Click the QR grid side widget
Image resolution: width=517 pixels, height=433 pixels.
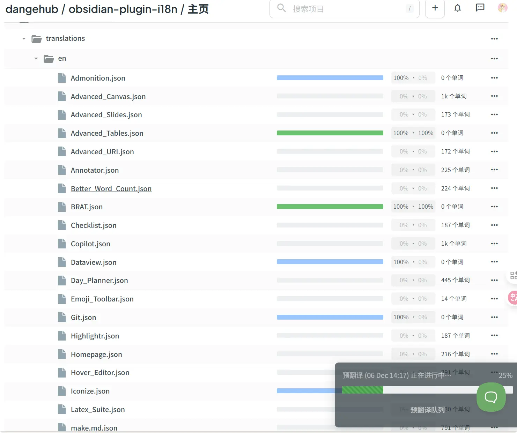tap(513, 275)
